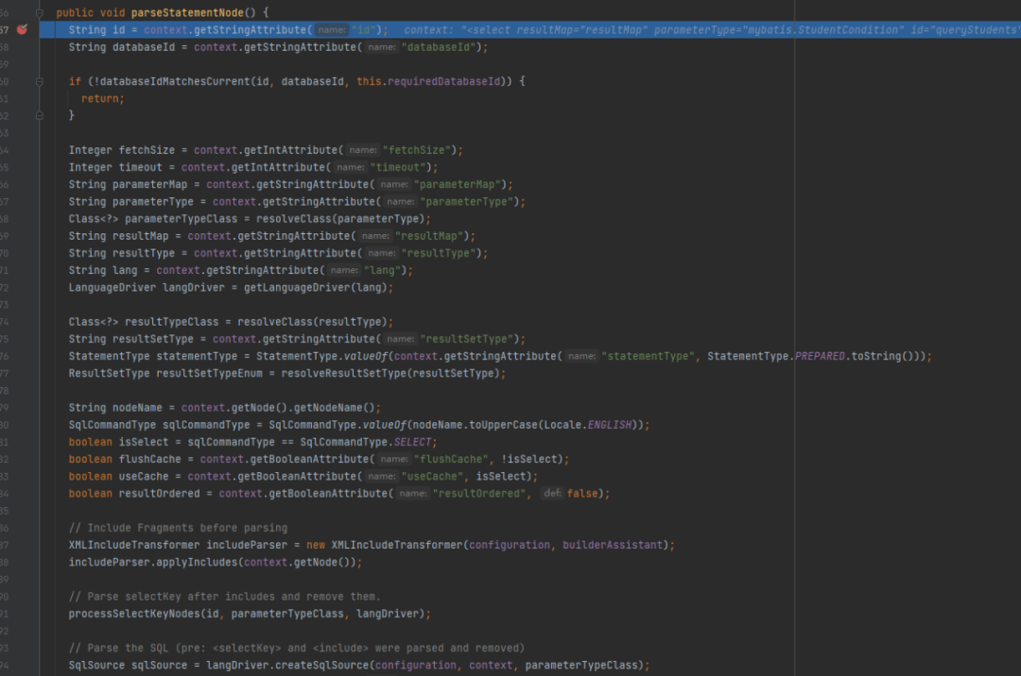
Task: Click the "name:" hint before "fetchSize"
Action: click(362, 150)
